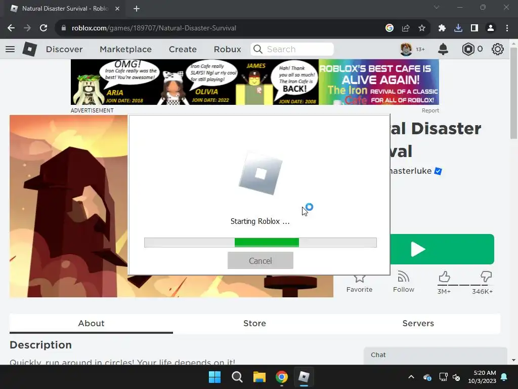Image resolution: width=518 pixels, height=389 pixels.
Task: Toggle the browser side panel
Action: [474, 28]
